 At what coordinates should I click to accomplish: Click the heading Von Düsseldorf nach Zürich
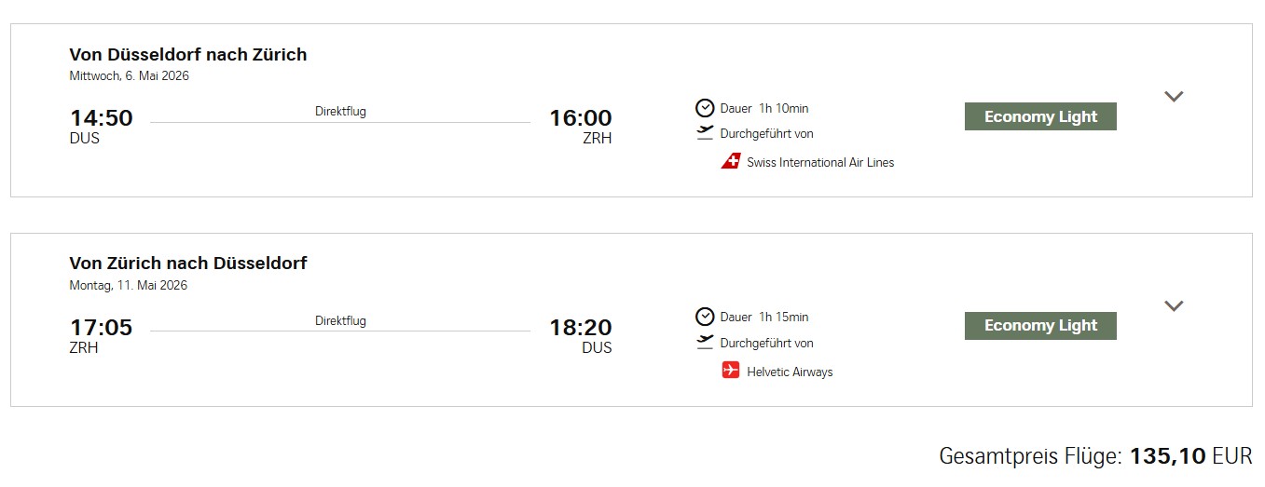(x=188, y=54)
